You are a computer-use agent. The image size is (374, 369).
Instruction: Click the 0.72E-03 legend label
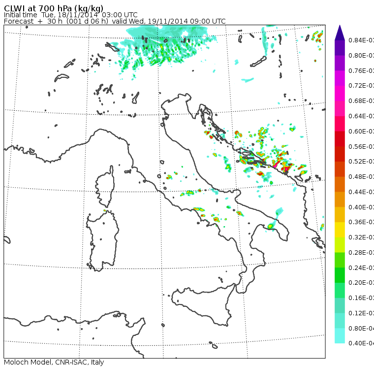coord(361,86)
